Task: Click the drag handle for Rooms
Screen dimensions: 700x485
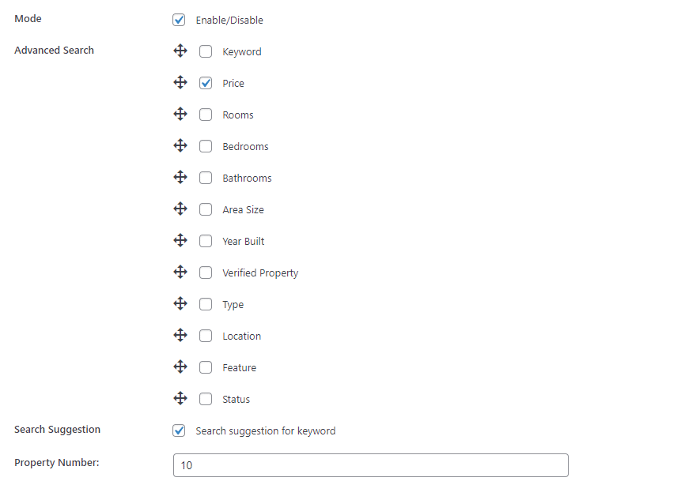Action: 180,114
